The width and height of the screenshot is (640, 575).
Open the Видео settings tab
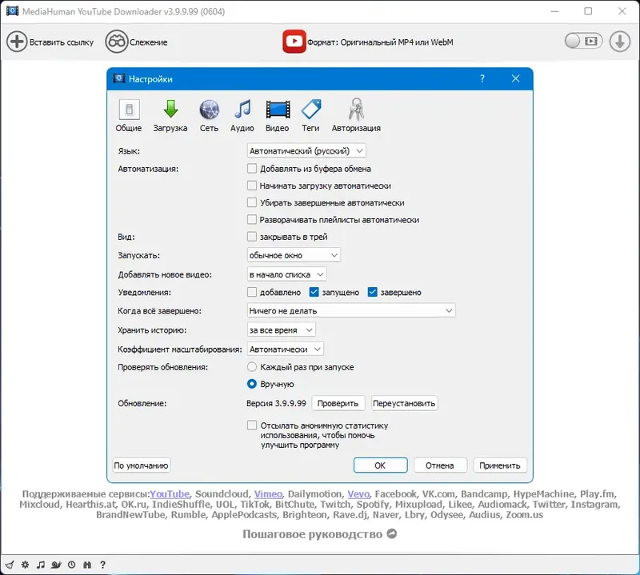click(x=277, y=116)
